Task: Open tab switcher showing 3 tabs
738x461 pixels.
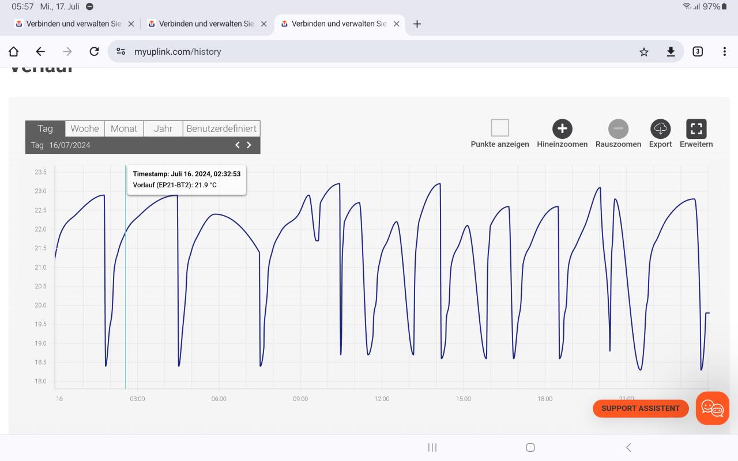Action: pos(698,51)
